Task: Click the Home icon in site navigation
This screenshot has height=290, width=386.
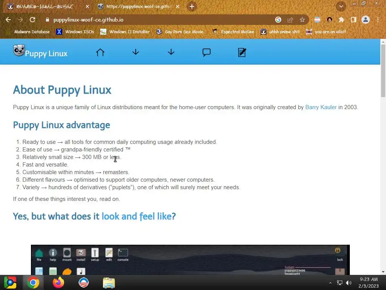Action: tap(100, 52)
